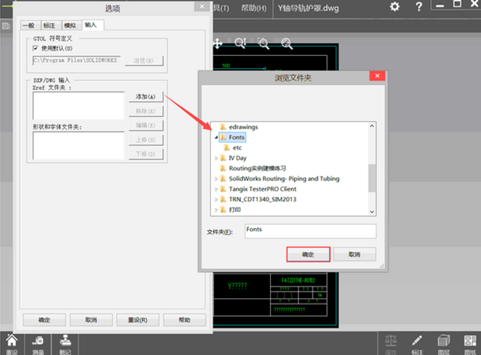Select the Stamp (戳记) tool icon
The image size is (481, 355).
click(x=65, y=343)
